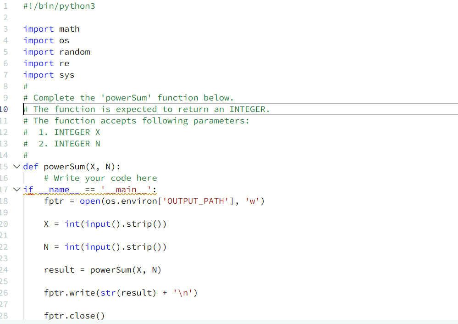
Task: Click line number 9 in gutter
Action: coord(6,98)
